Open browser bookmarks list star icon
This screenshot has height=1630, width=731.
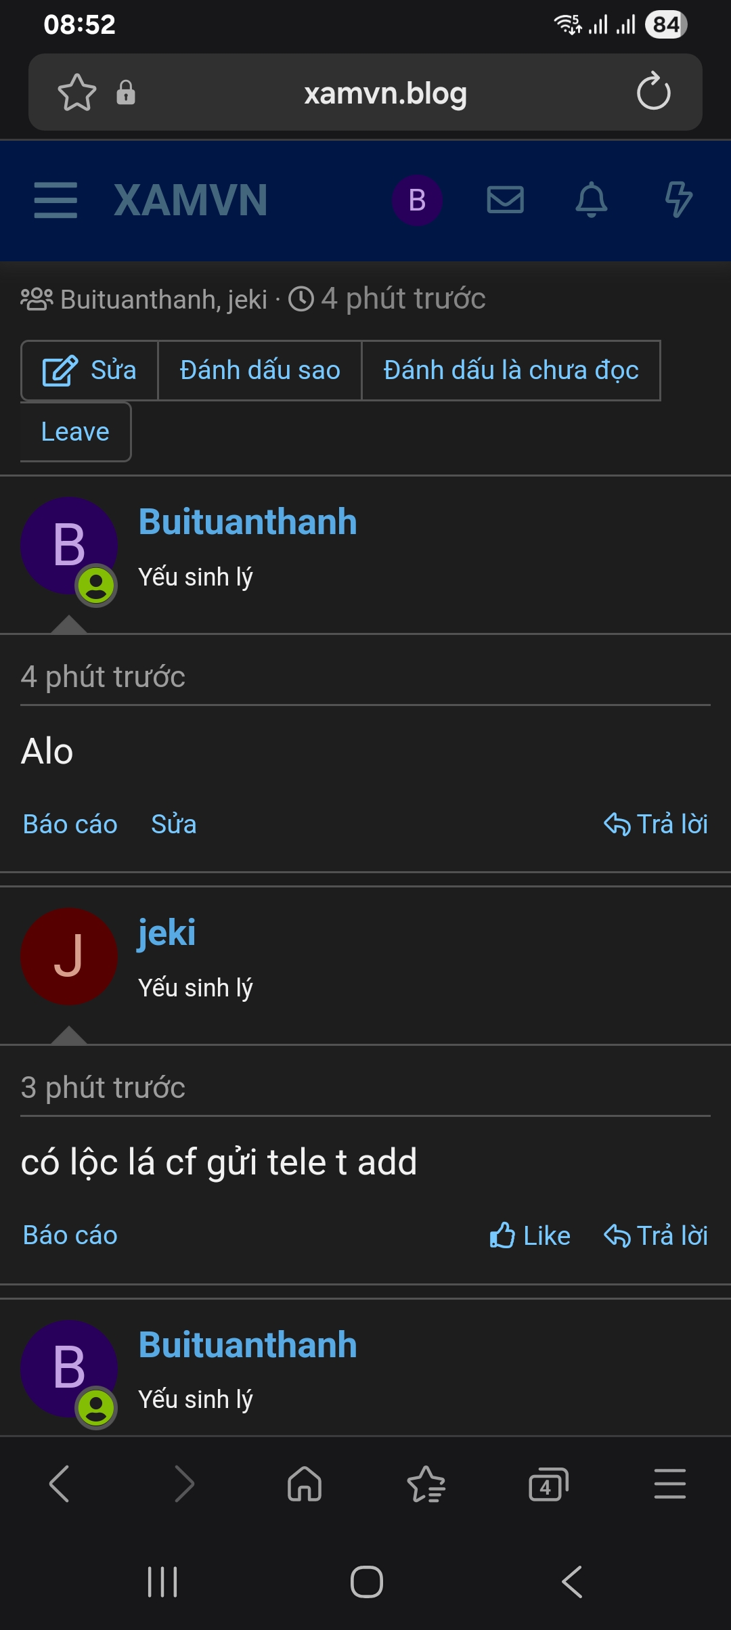pyautogui.click(x=426, y=1484)
